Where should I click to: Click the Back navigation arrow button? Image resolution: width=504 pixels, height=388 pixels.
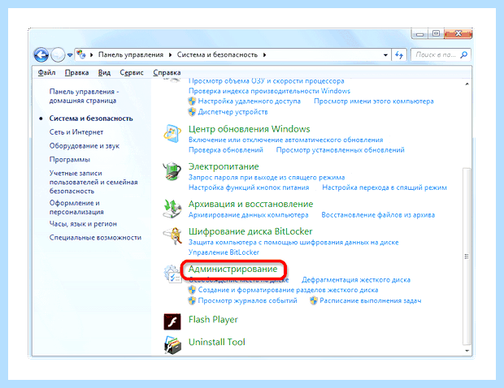click(x=41, y=55)
